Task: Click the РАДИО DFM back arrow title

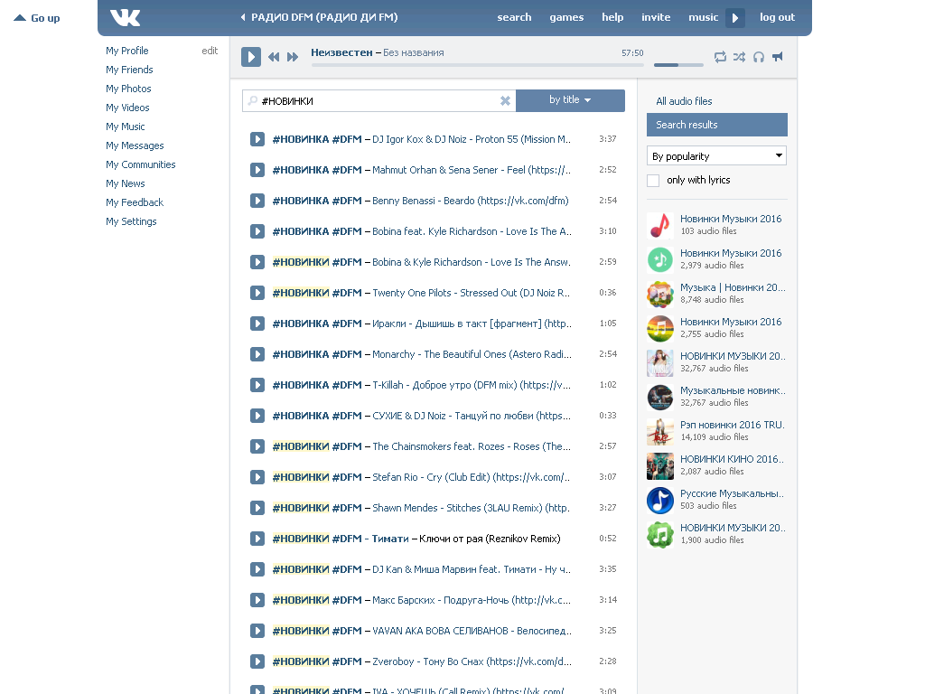Action: click(x=319, y=18)
